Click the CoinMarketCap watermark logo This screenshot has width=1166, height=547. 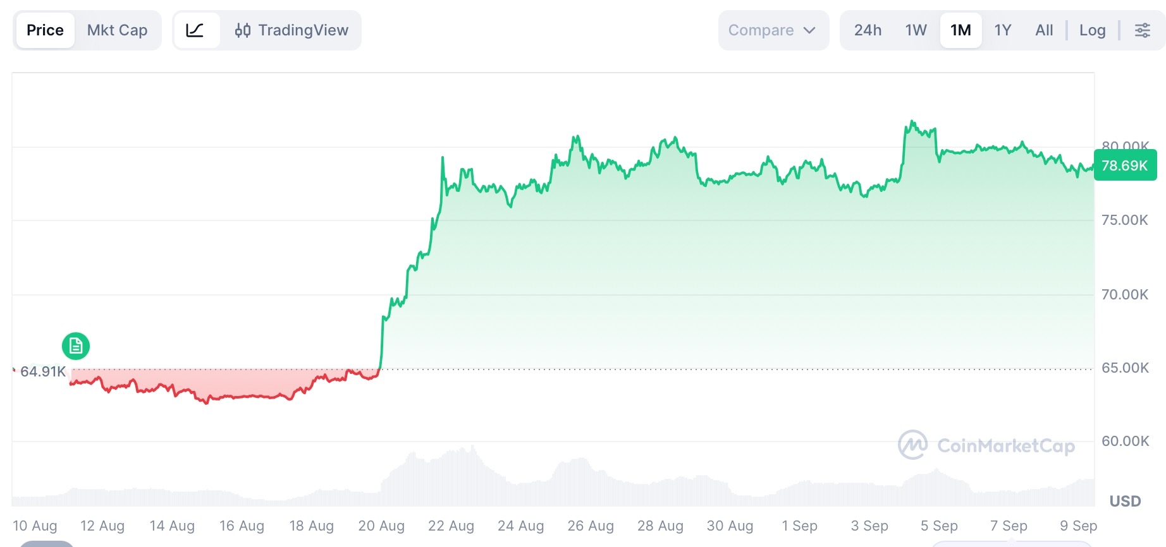986,445
